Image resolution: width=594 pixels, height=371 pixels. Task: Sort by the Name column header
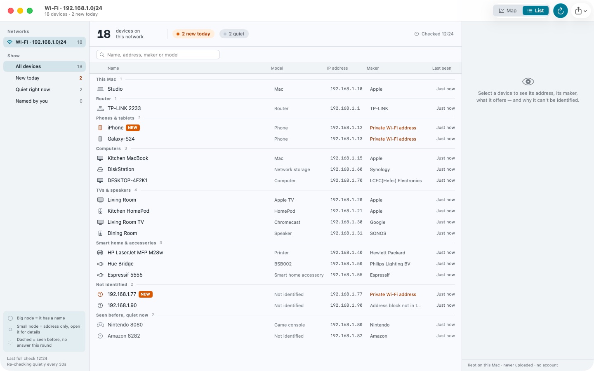point(113,68)
